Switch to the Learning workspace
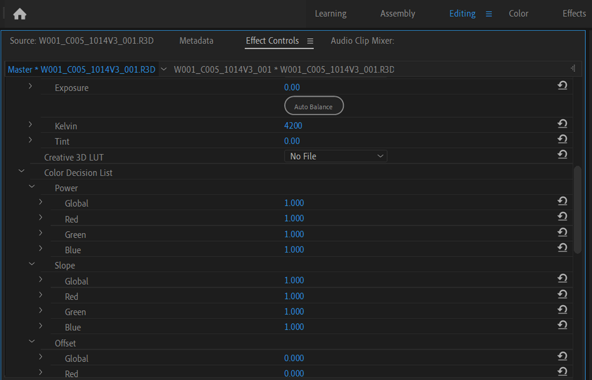592x380 pixels. coord(330,14)
